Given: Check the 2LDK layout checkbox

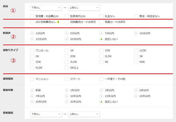Looking at the screenshot, I should point(101,56).
